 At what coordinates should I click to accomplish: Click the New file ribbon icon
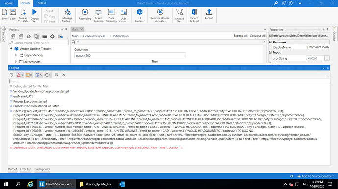(x=5, y=15)
